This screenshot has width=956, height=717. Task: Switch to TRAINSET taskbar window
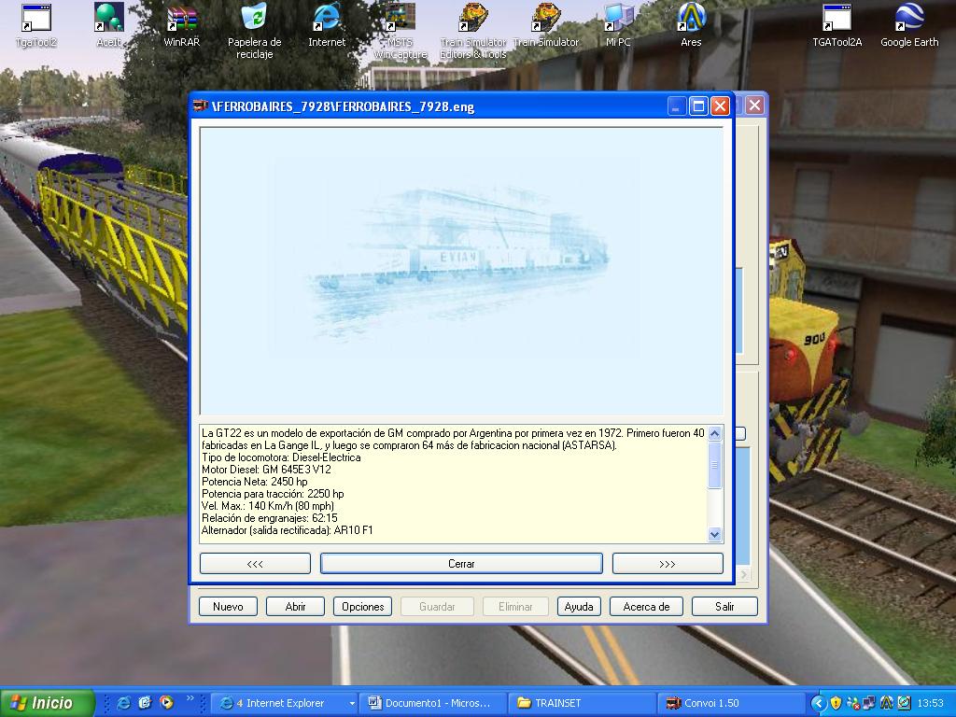pyautogui.click(x=581, y=703)
